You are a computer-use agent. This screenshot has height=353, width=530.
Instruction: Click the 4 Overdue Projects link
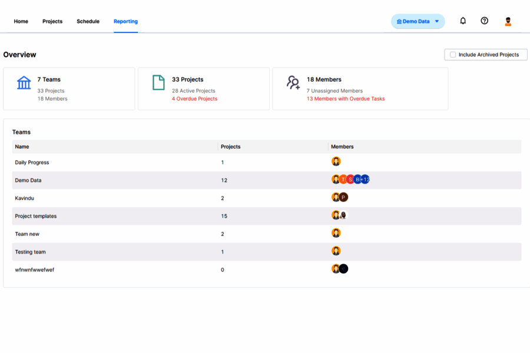(x=194, y=99)
